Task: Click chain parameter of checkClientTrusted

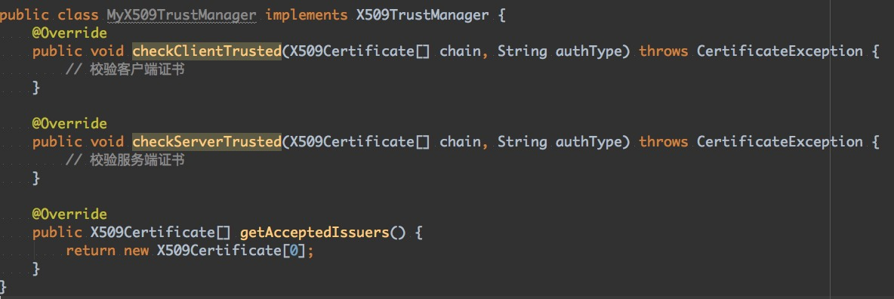Action: [460, 52]
